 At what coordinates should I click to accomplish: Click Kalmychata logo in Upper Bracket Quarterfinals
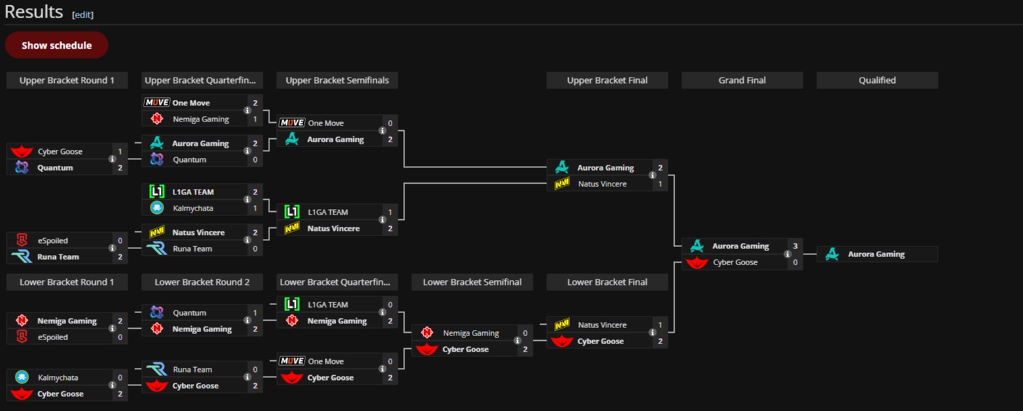[157, 209]
